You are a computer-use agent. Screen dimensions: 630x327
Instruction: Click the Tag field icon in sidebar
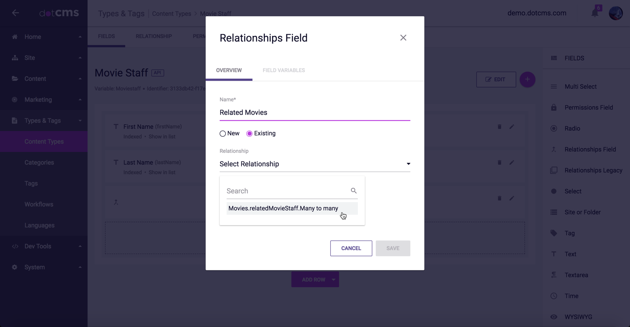coord(554,233)
